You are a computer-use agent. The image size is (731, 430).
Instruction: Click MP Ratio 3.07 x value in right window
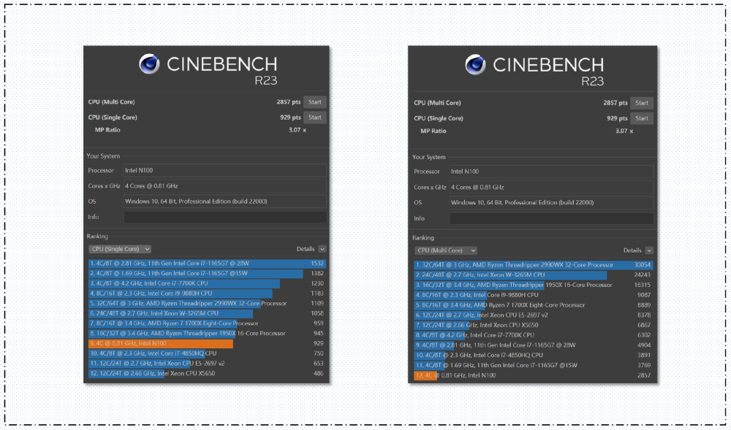624,131
